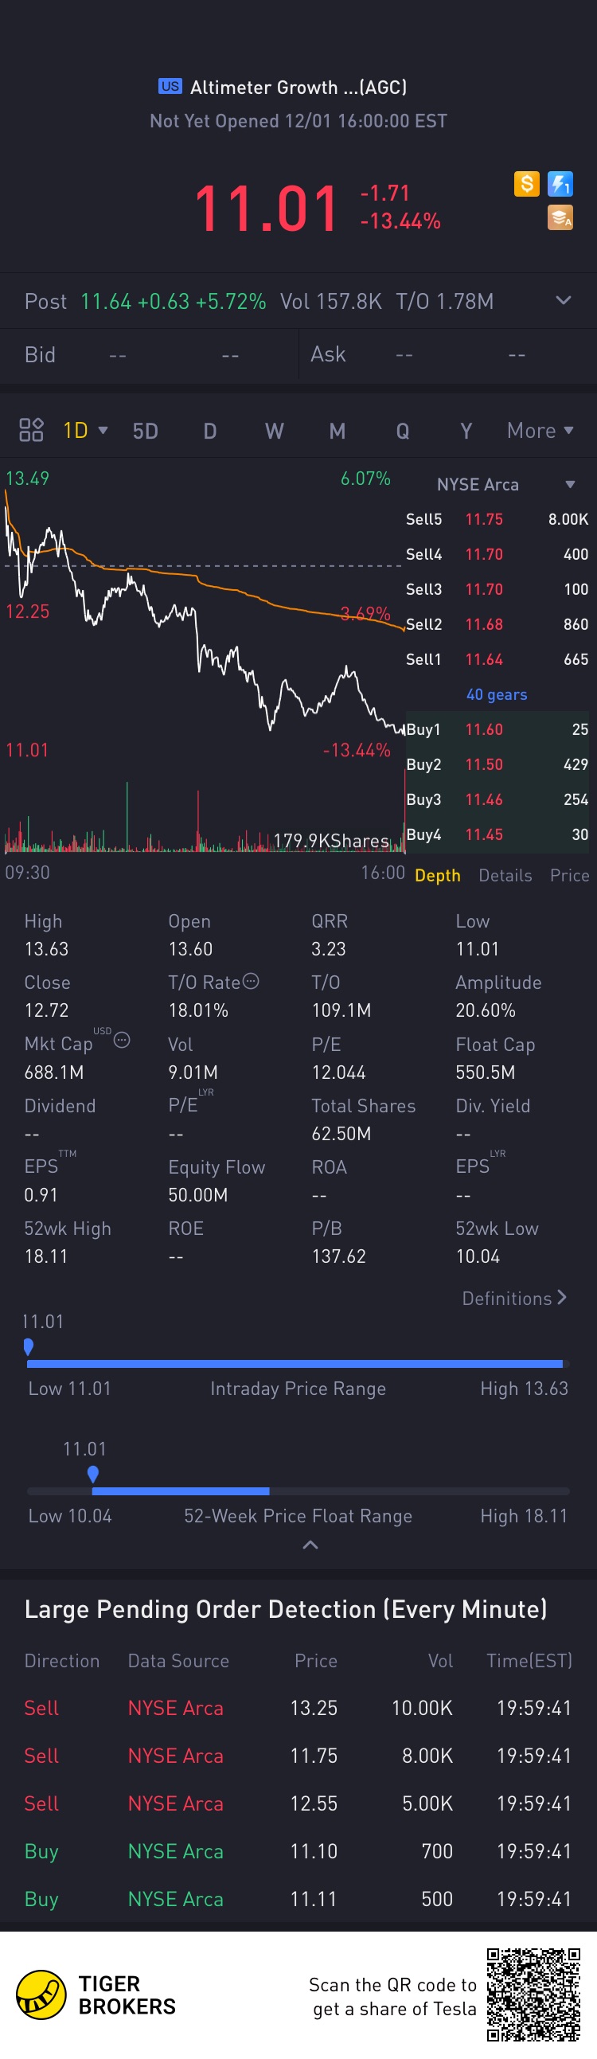597x2059 pixels.
Task: Tap the large 11.01 last price
Action: coord(267,208)
